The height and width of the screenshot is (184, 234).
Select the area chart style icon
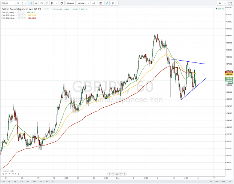click(x=42, y=3)
